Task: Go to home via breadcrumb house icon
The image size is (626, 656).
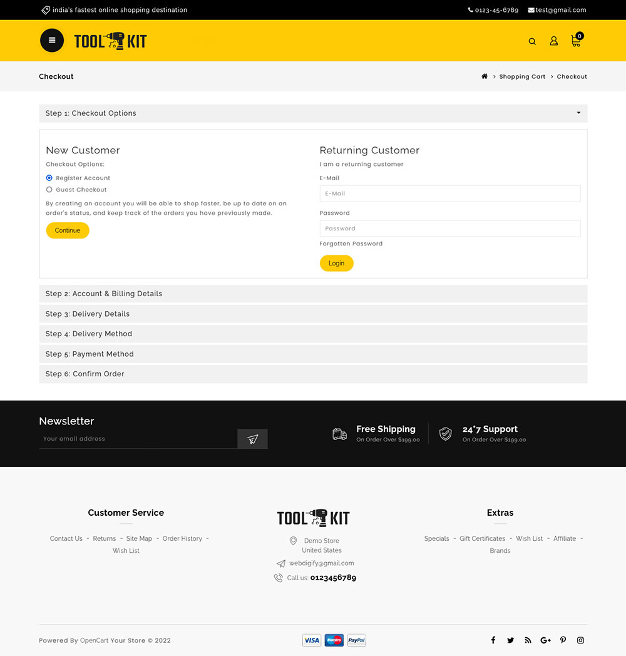Action: [x=484, y=76]
